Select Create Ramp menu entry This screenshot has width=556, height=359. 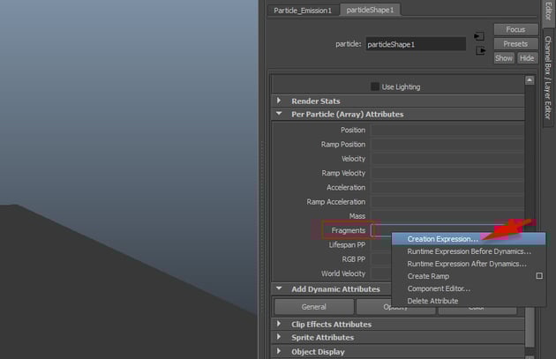(428, 276)
